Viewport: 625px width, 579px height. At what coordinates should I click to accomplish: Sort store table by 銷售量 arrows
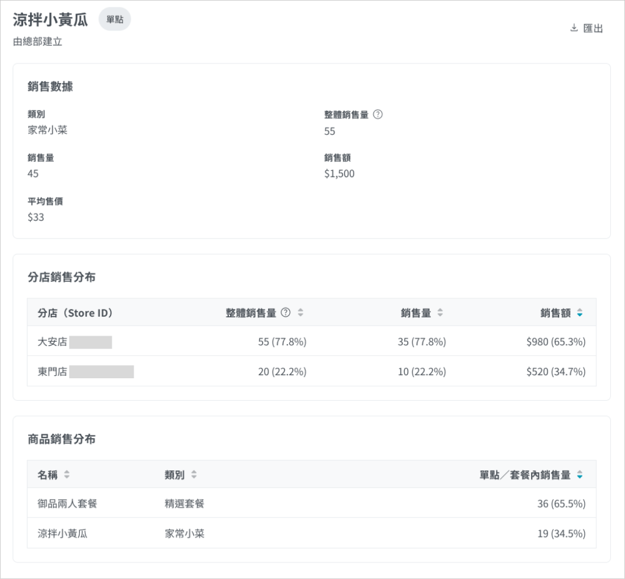point(440,313)
